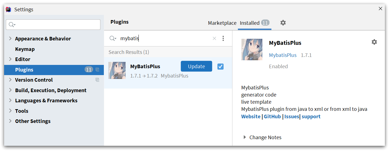Clear the mybatis search text
This screenshot has height=151, width=389.
pos(214,39)
